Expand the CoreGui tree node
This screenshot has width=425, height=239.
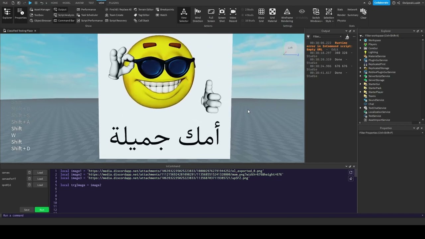361,48
